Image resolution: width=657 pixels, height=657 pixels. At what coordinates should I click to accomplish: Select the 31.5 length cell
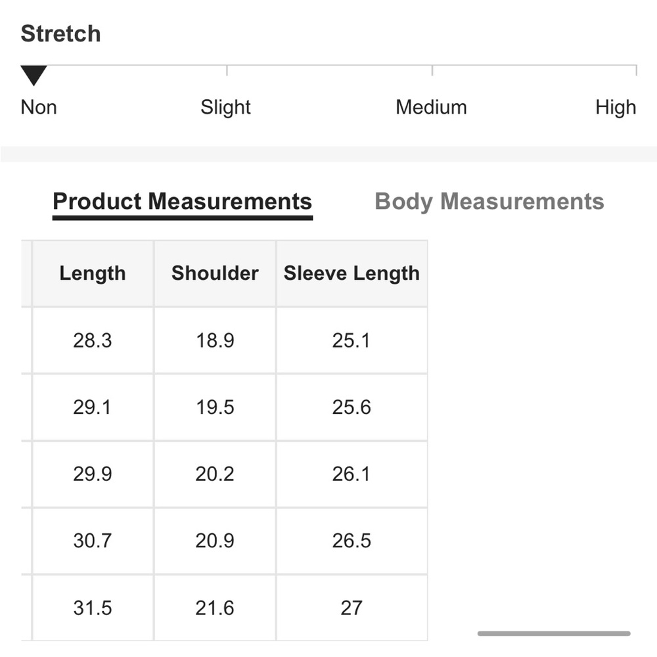tap(93, 608)
